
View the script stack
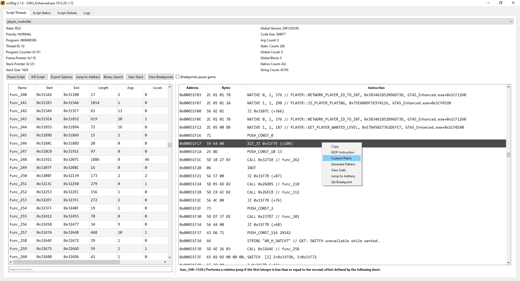pyautogui.click(x=135, y=77)
